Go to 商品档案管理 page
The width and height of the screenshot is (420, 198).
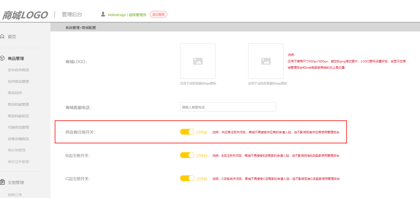click(18, 104)
